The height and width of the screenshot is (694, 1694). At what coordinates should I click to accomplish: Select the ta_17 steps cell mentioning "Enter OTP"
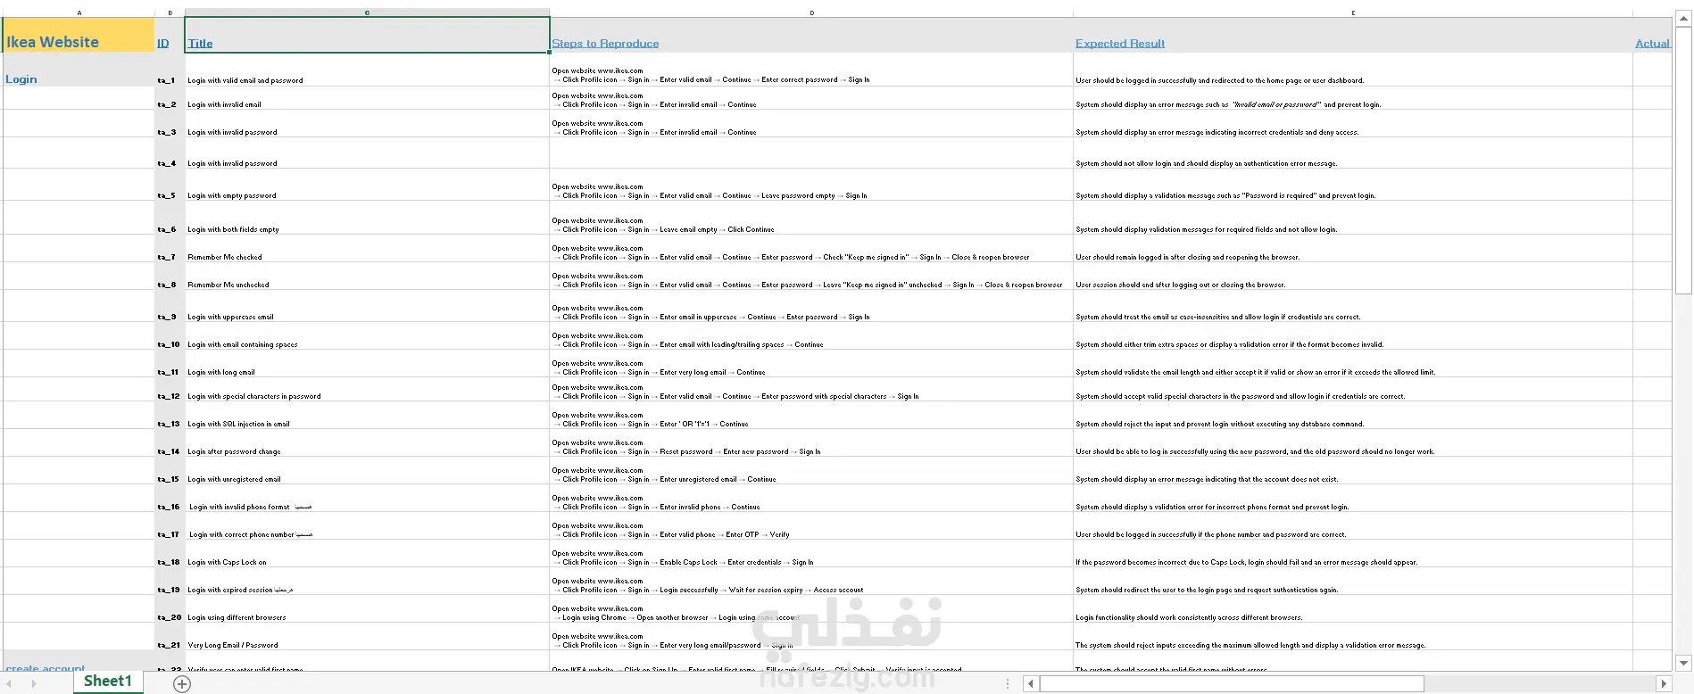coord(811,525)
